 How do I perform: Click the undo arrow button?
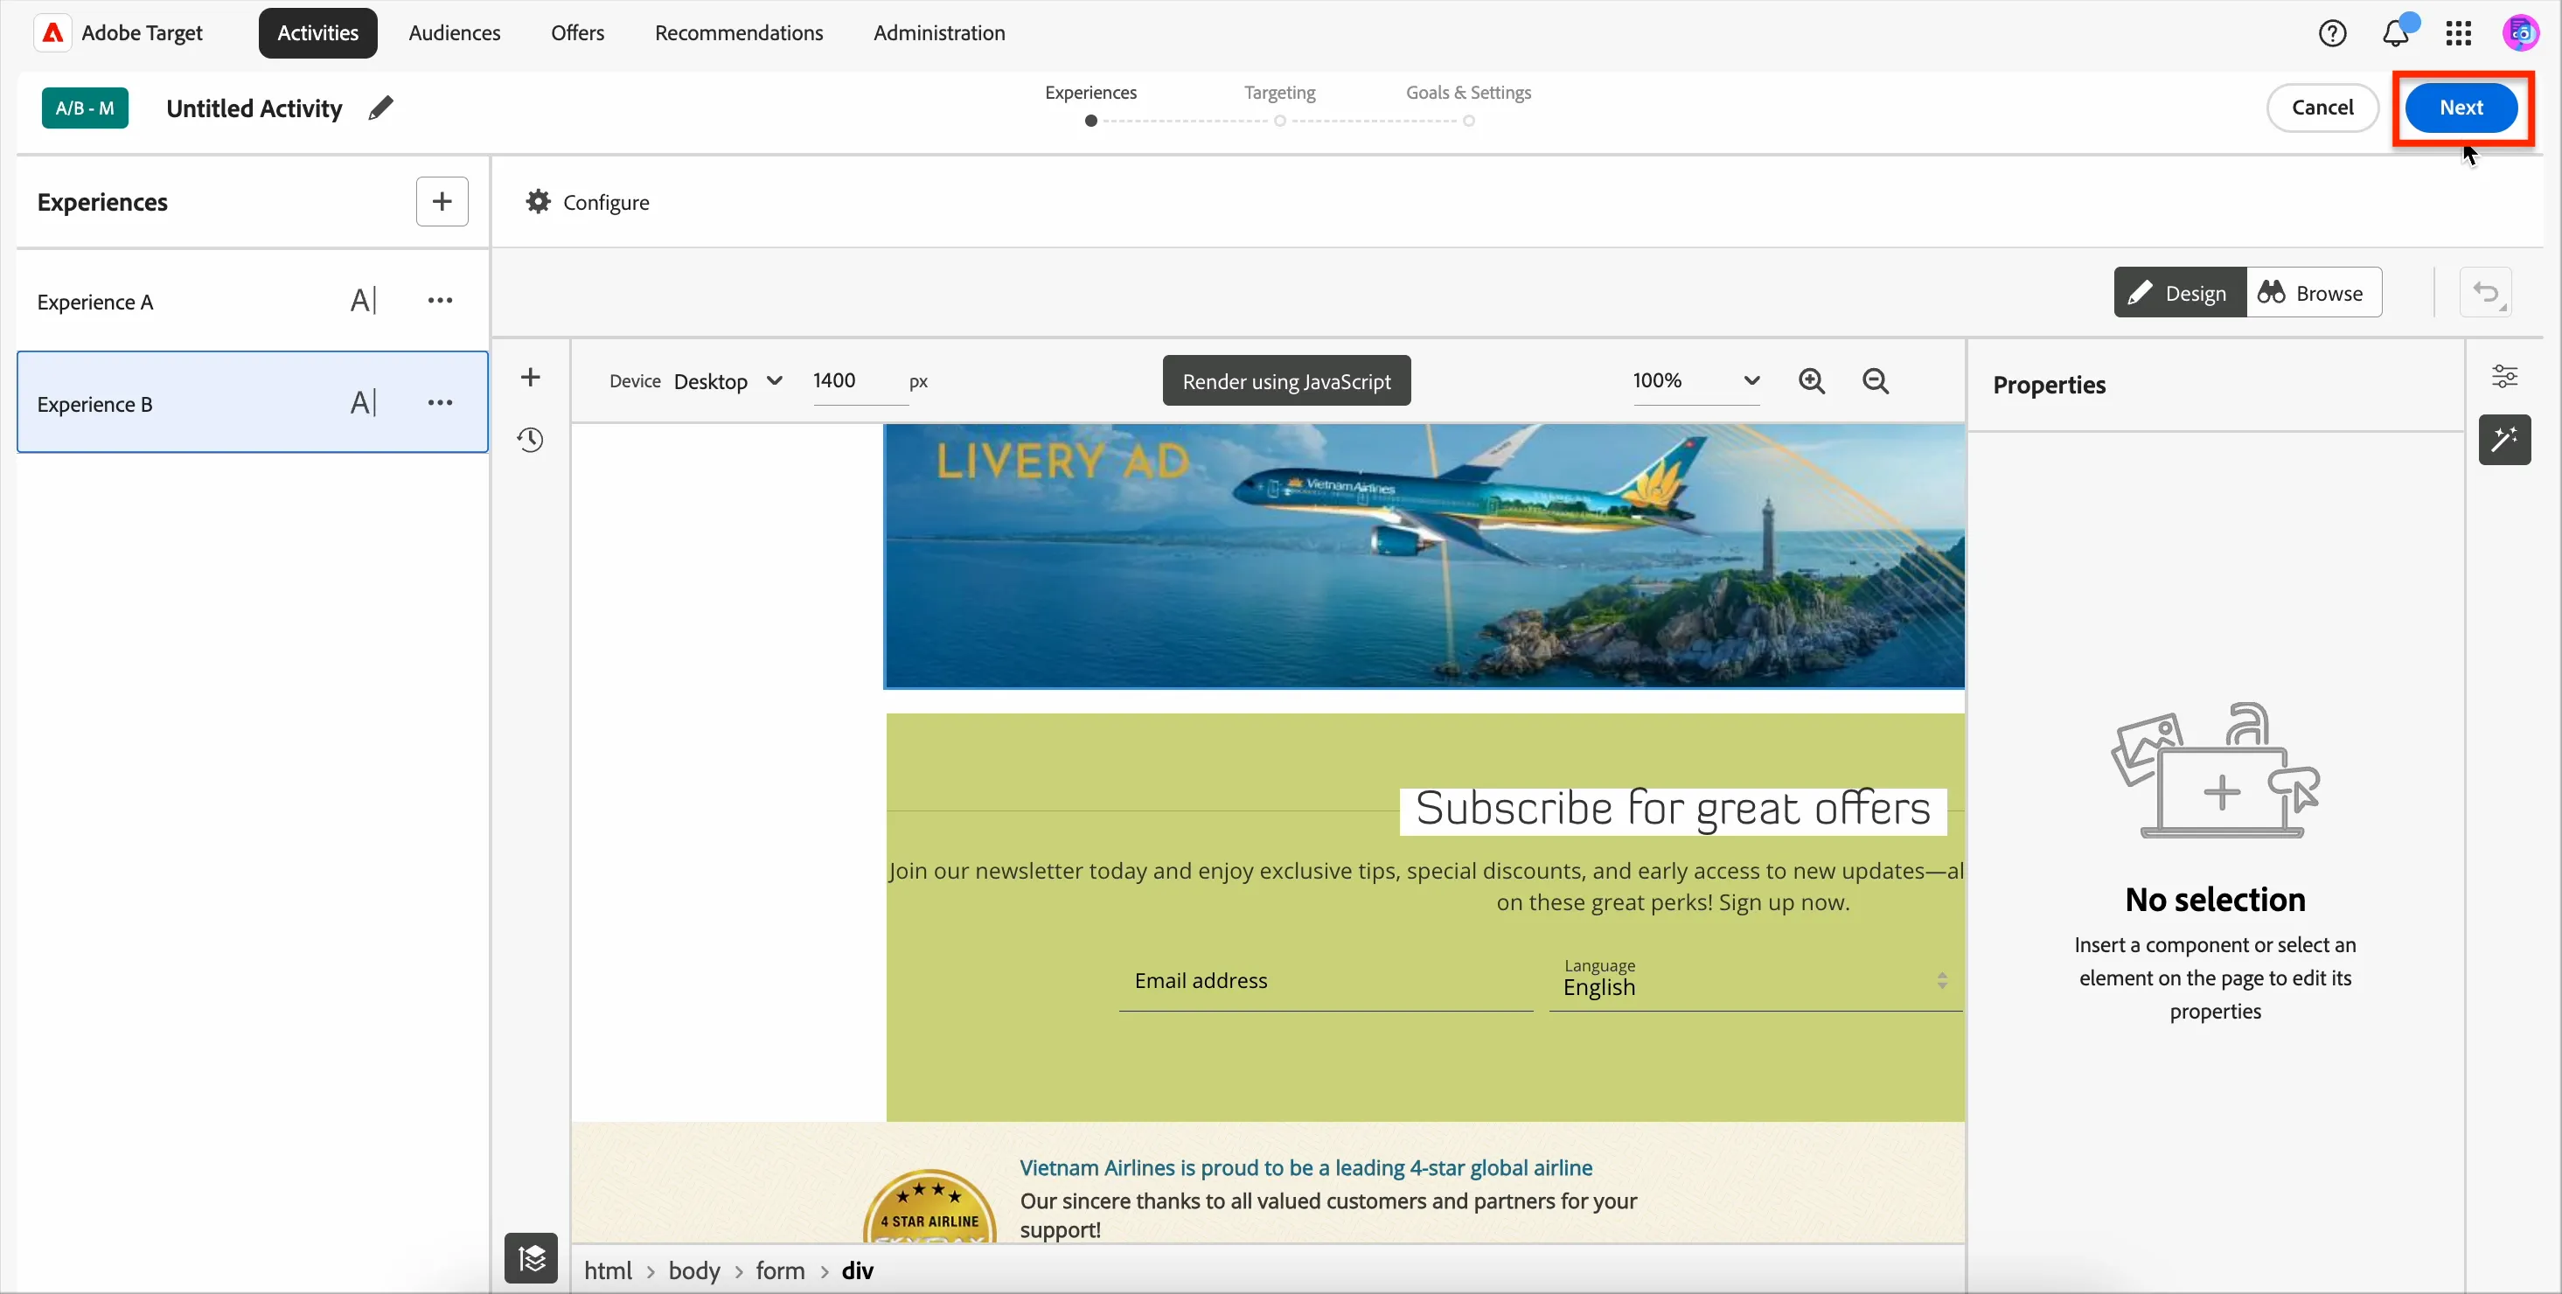coord(2485,292)
